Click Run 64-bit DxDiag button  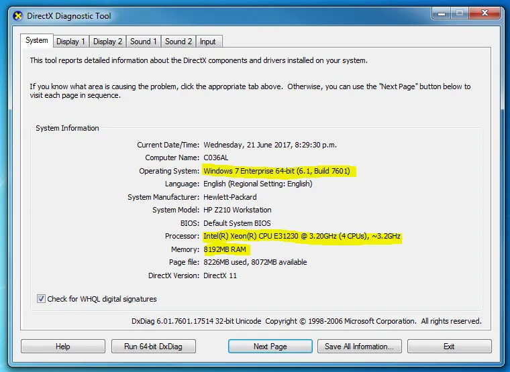[x=153, y=347]
